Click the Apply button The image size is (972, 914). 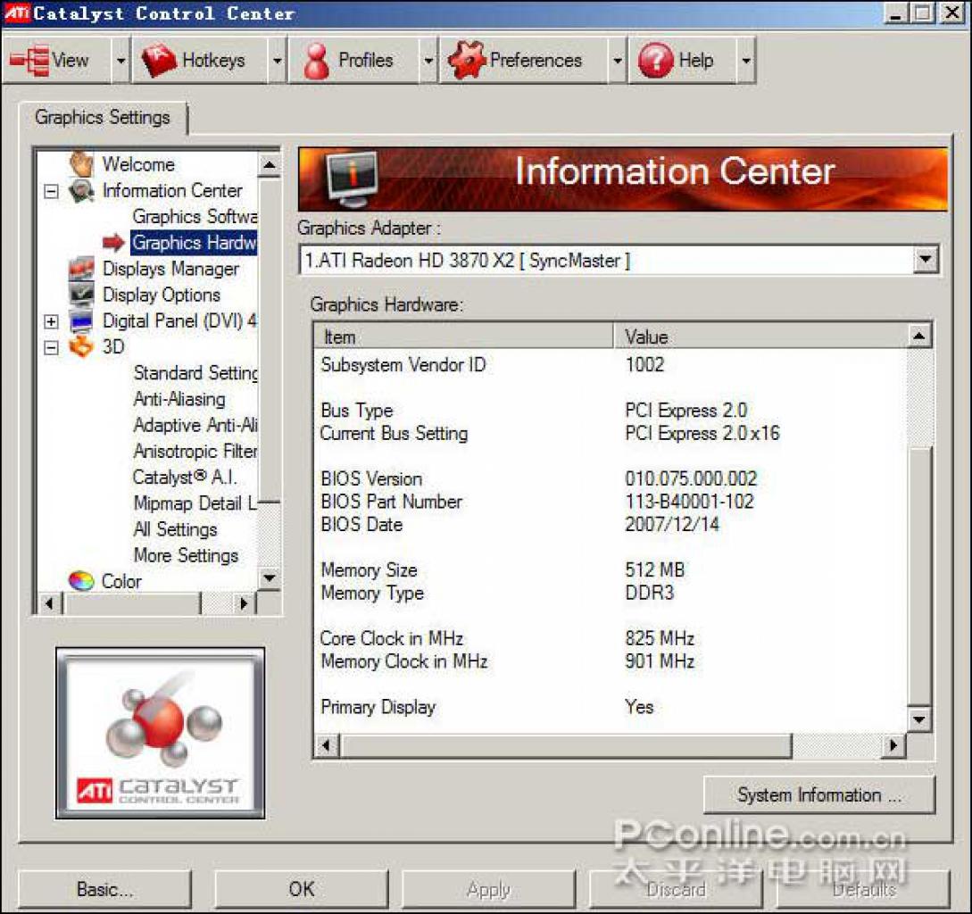pos(488,889)
